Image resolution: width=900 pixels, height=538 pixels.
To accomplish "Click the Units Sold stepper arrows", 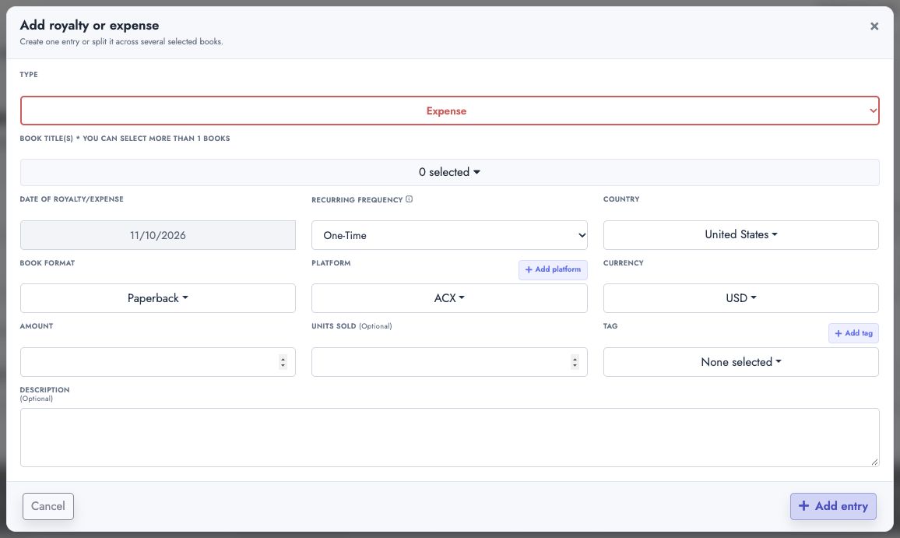I will [575, 362].
